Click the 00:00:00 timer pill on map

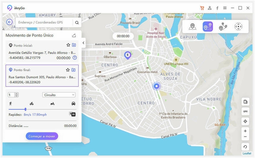pos(123,36)
